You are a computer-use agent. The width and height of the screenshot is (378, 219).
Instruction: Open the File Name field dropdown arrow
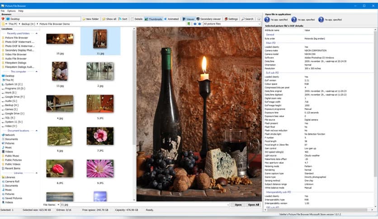pos(228,205)
